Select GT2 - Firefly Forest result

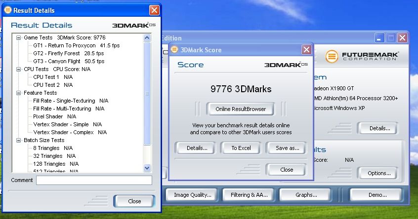(68, 53)
